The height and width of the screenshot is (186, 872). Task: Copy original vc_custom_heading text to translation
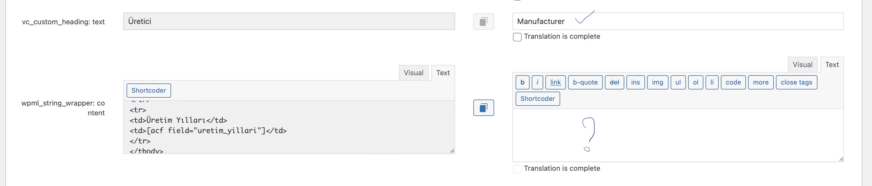[x=483, y=21]
